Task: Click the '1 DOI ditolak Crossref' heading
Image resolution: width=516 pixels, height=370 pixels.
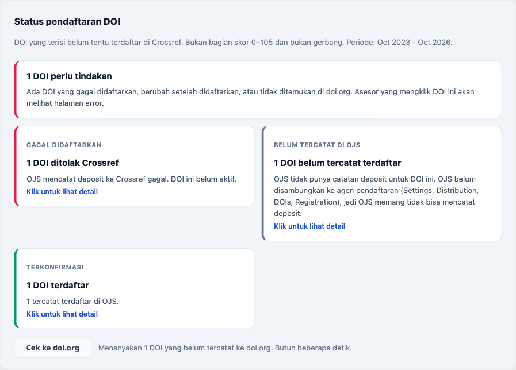Action: (x=72, y=163)
